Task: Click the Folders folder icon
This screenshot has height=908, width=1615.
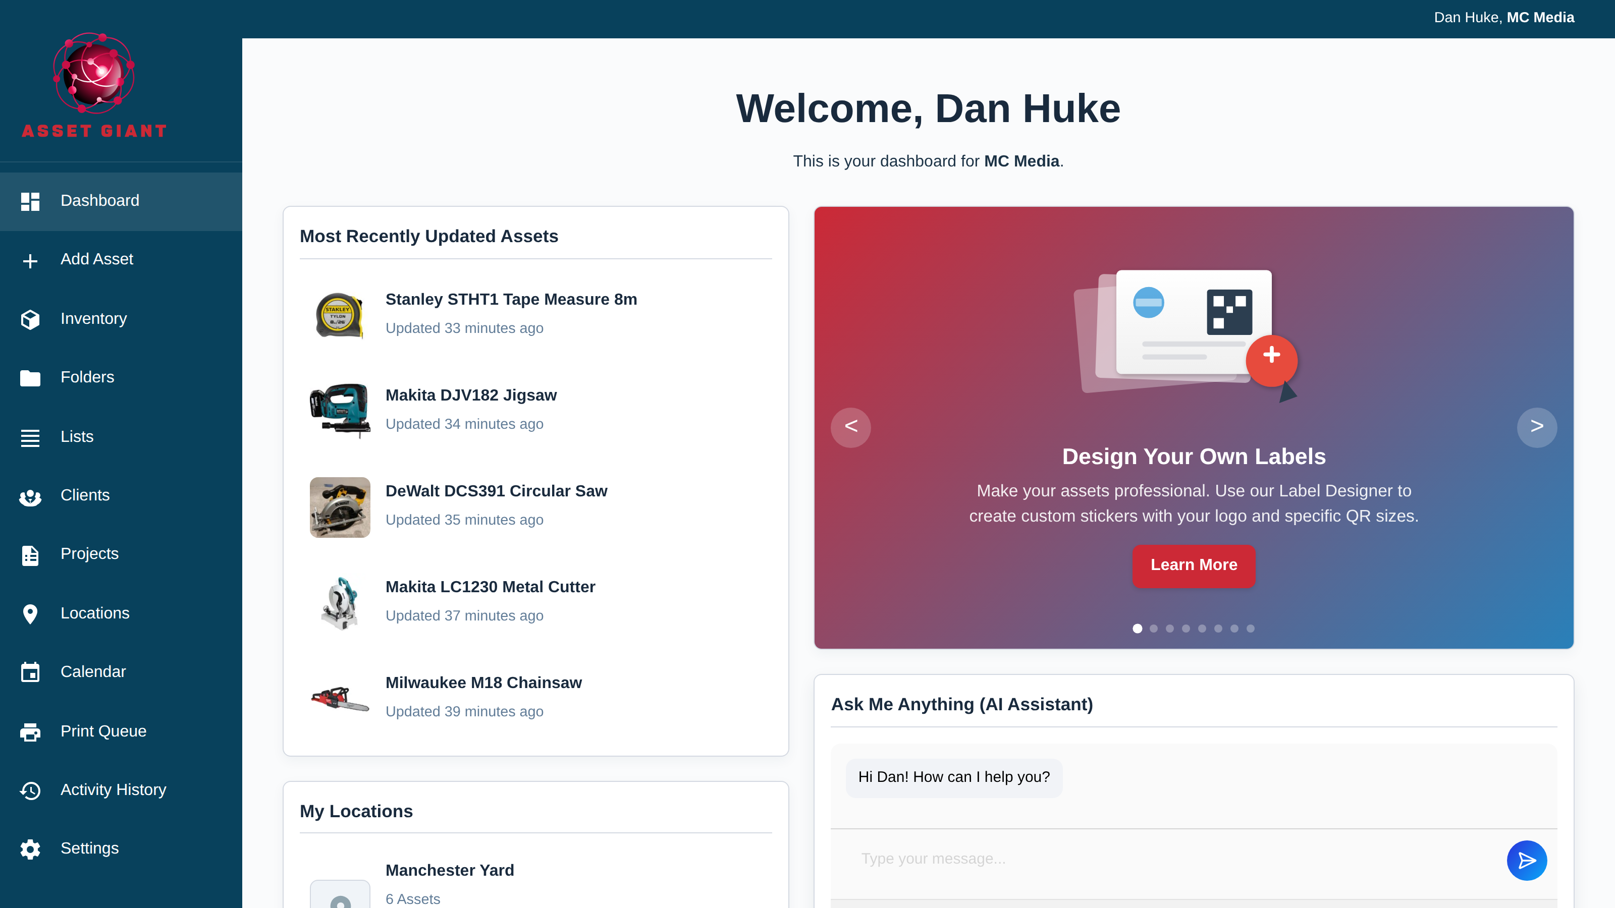Action: coord(30,378)
